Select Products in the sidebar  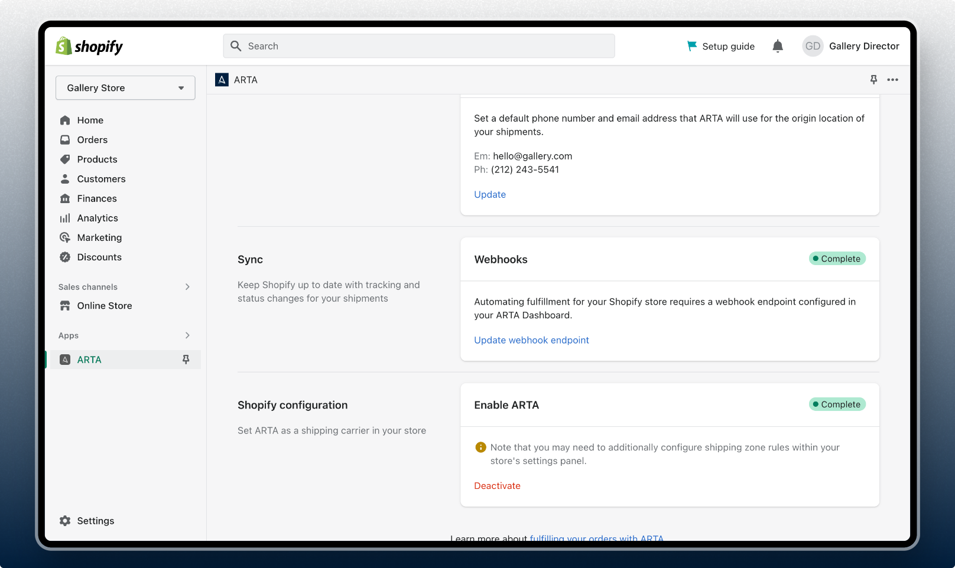coord(96,159)
